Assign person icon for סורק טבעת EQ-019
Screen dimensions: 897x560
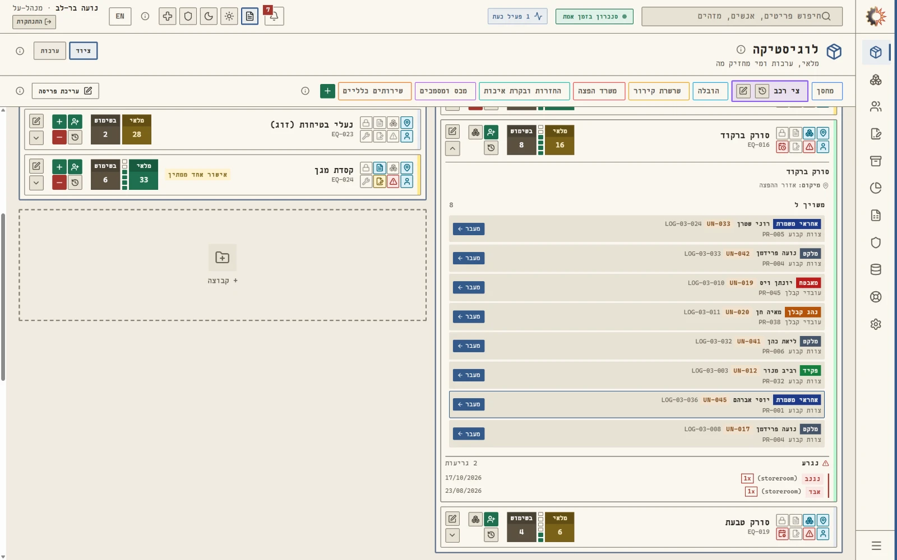click(x=491, y=519)
